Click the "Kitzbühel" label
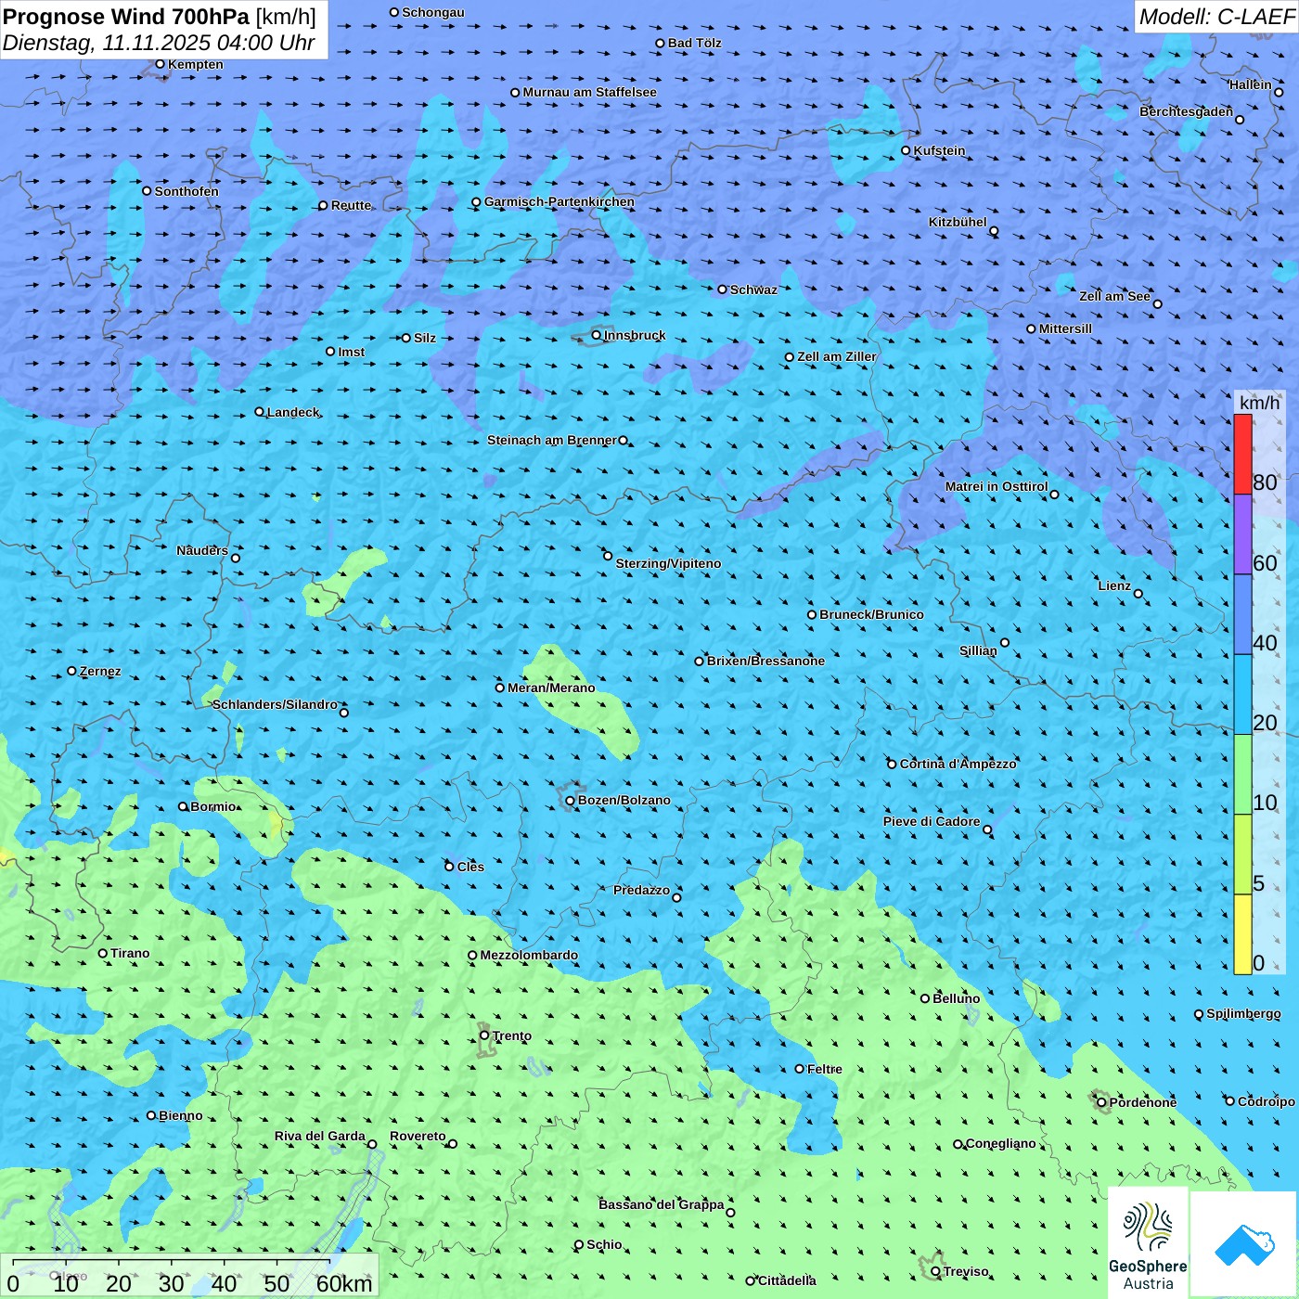 pos(958,222)
